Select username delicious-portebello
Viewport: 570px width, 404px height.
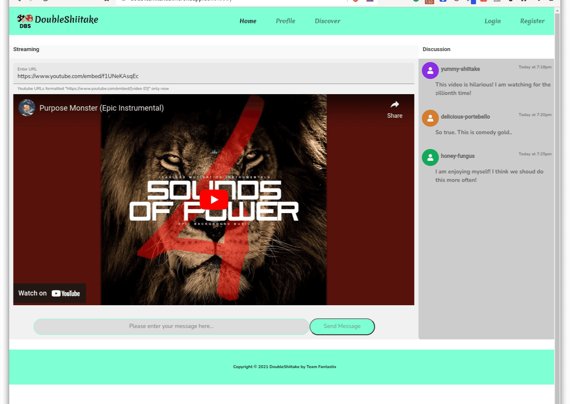coord(465,117)
